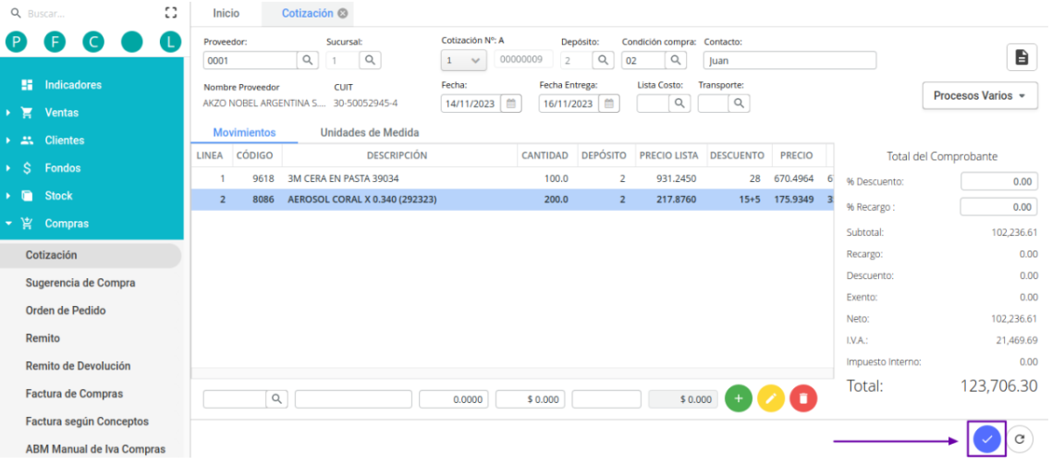Viewport: 1052px width, 465px height.
Task: Click the product code search magnifier
Action: tap(277, 398)
